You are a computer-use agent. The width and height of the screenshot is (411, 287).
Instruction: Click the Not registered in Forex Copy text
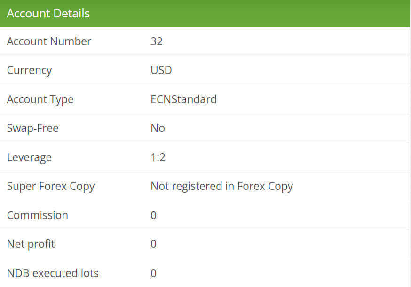221,186
